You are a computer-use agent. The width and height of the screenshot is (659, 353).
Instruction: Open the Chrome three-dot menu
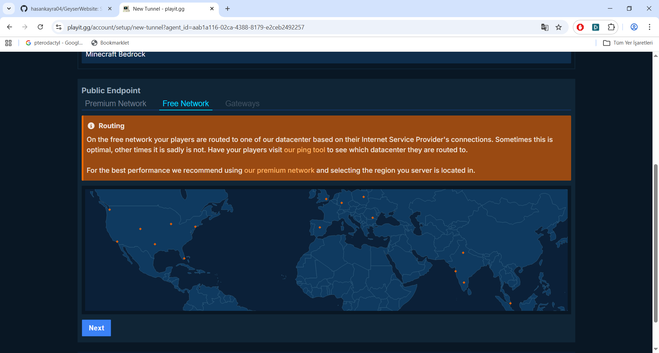pyautogui.click(x=649, y=27)
